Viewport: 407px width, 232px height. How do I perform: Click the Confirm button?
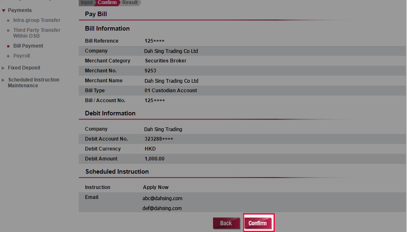point(258,223)
